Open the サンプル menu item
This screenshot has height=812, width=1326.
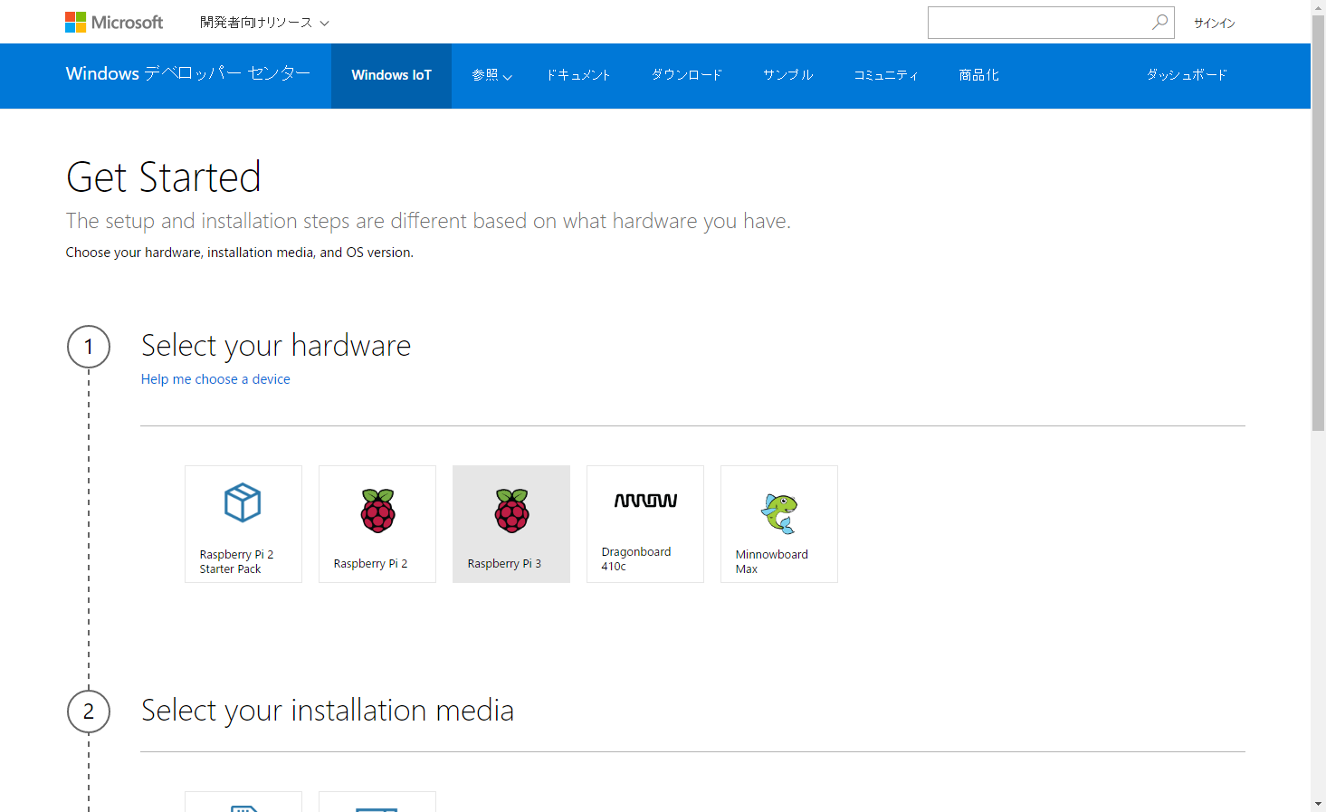coord(787,75)
